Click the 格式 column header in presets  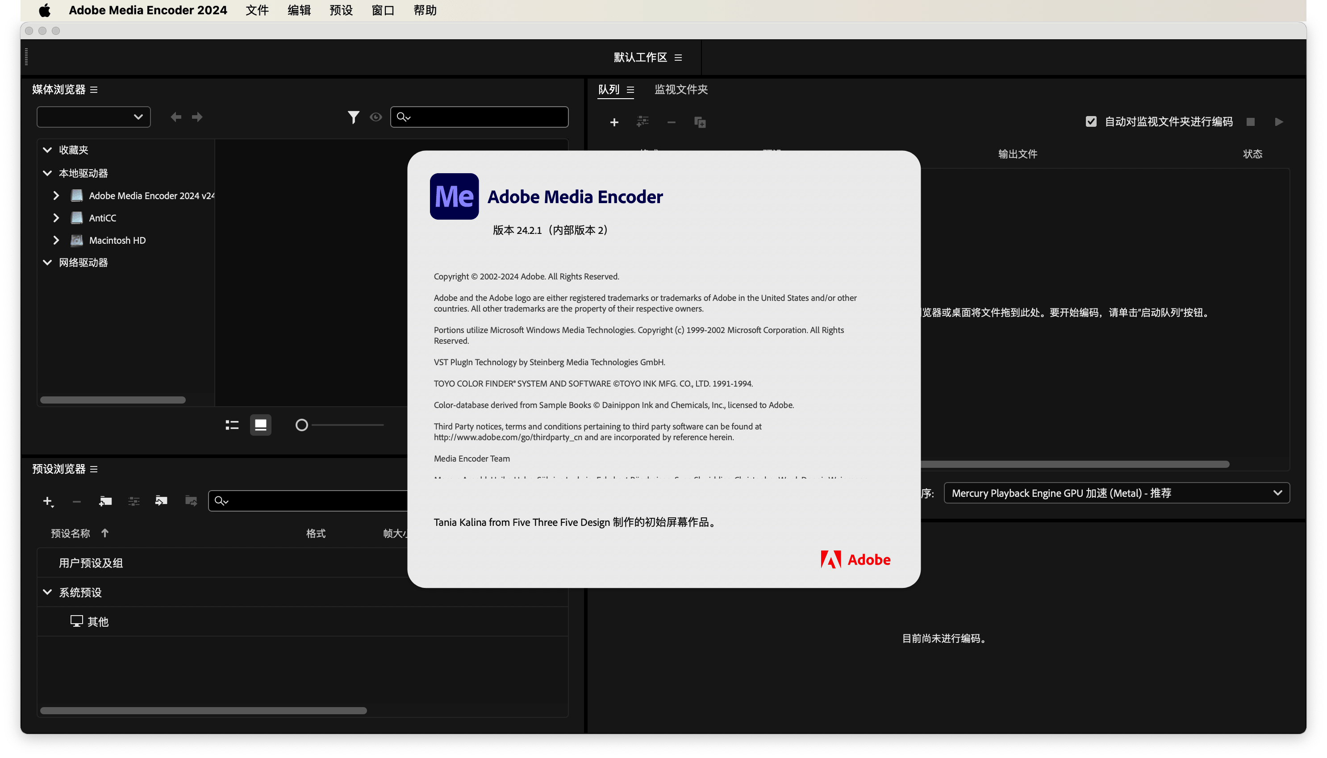(x=316, y=533)
